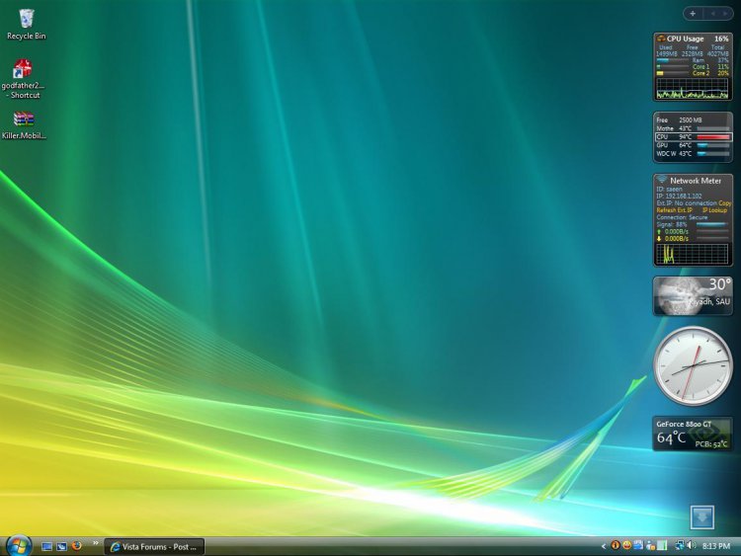
Task: Click sidebar previous gadgets arrow
Action: tap(713, 14)
